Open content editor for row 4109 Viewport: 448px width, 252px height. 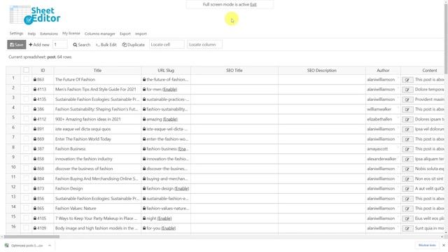click(407, 228)
